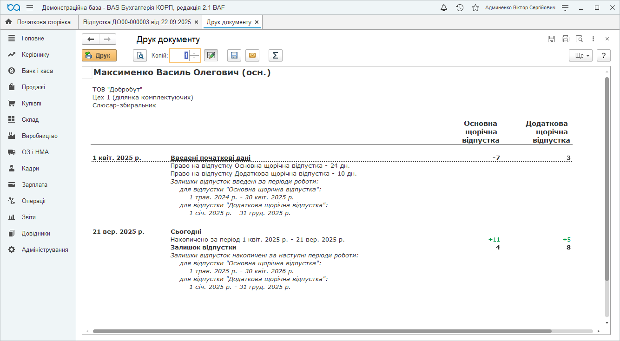Toggle the edit mode button with pencil

click(x=211, y=56)
